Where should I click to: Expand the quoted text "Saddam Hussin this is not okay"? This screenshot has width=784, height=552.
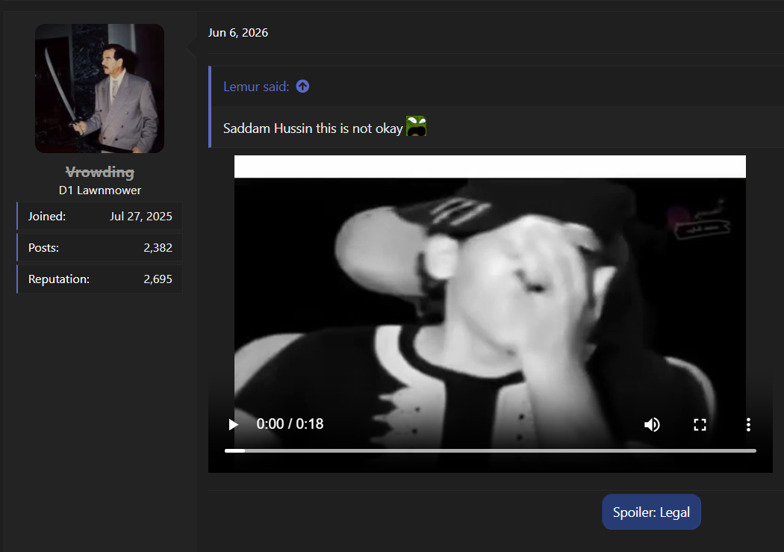313,128
